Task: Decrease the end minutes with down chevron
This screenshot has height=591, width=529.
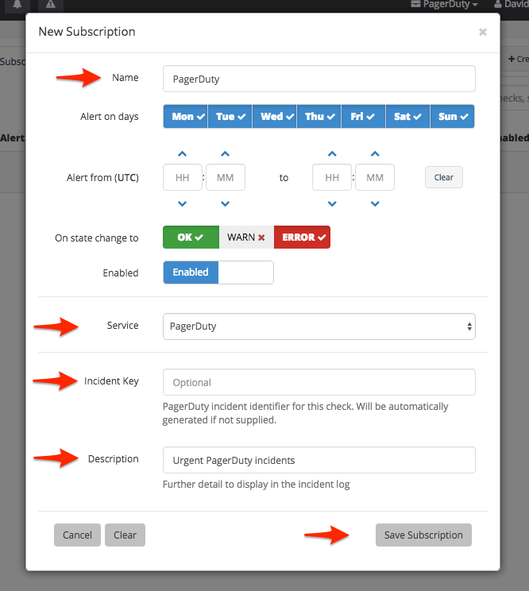Action: click(375, 204)
